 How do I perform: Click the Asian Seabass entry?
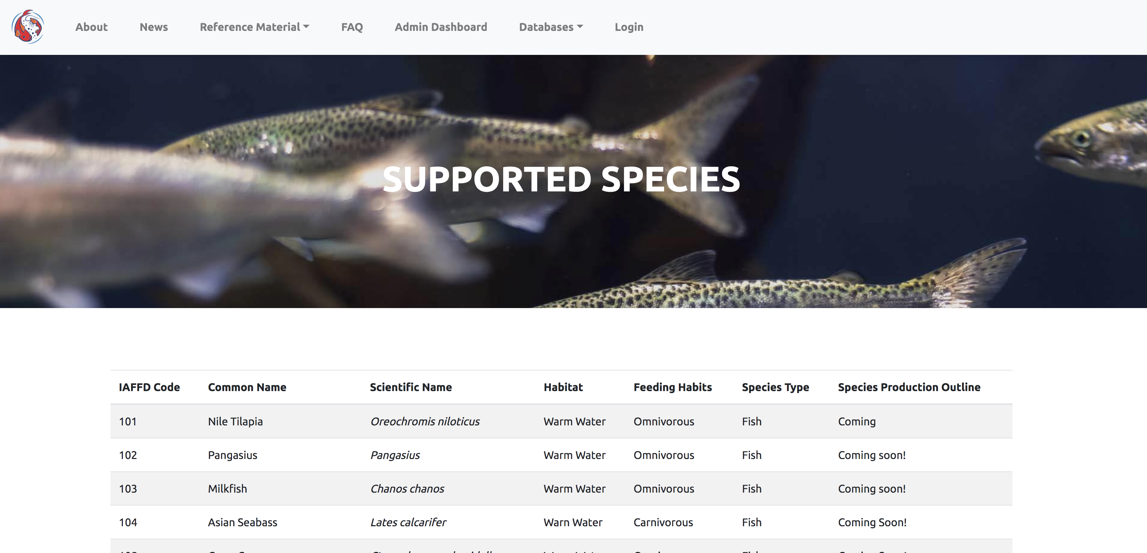click(242, 522)
